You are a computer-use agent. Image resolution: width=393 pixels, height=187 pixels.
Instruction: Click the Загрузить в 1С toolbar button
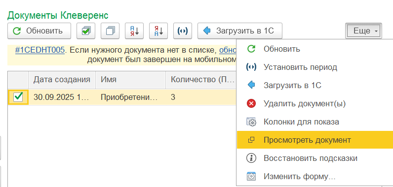(240, 31)
